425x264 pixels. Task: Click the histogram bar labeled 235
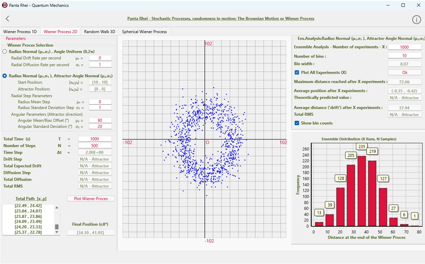[362, 191]
